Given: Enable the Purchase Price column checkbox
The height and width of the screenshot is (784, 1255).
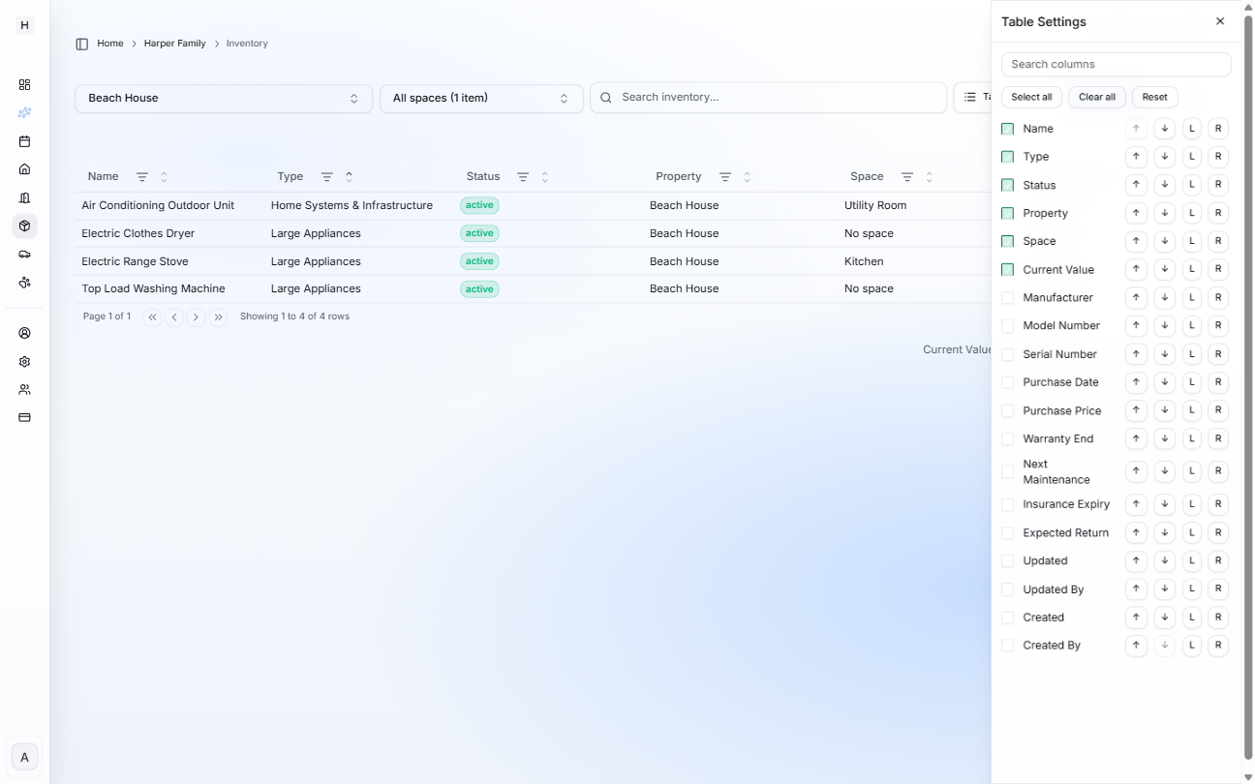Looking at the screenshot, I should (x=1007, y=411).
